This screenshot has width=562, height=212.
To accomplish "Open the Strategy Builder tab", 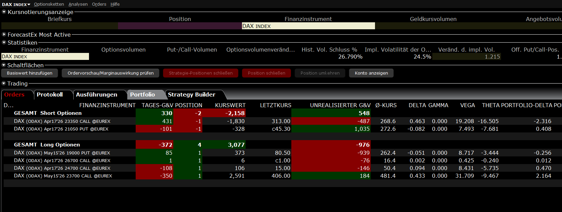I will pos(191,95).
